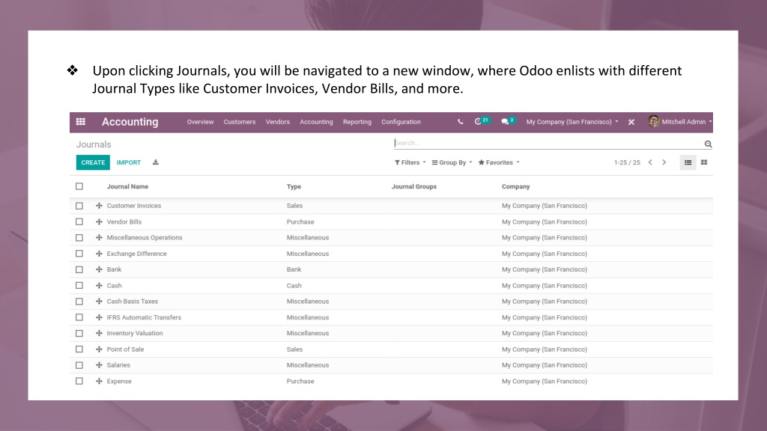Click the phone call icon

tap(461, 122)
